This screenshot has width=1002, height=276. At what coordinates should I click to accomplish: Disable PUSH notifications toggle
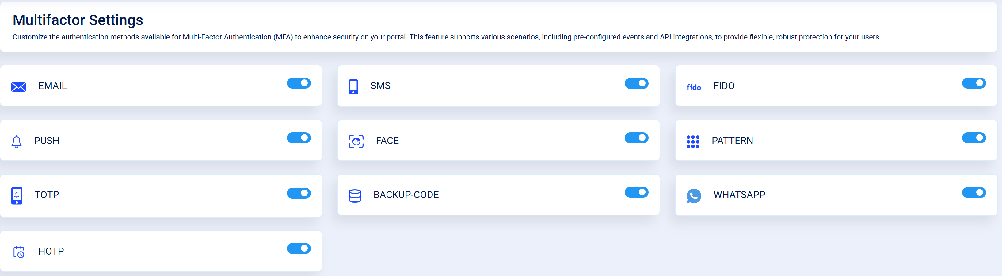point(298,138)
